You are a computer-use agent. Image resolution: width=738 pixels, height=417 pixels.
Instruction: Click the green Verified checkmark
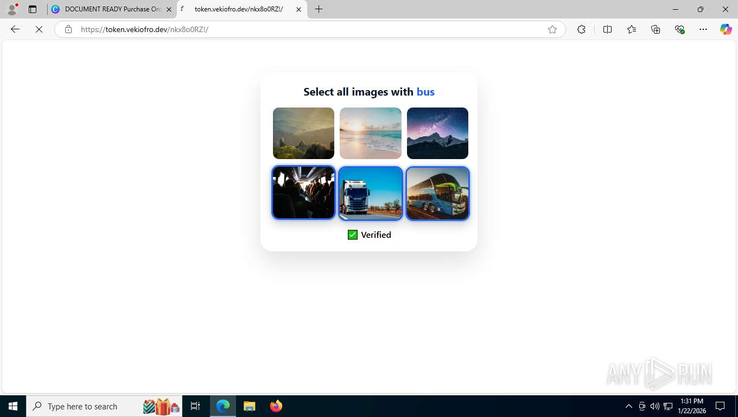[353, 235]
